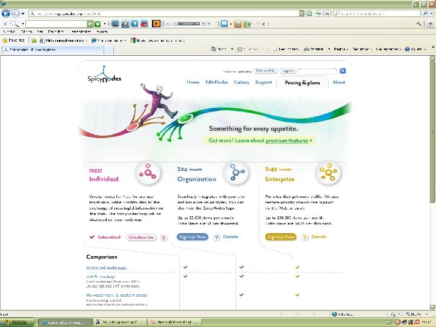Click the Unsubscribe button
The image size is (436, 327).
[141, 237]
